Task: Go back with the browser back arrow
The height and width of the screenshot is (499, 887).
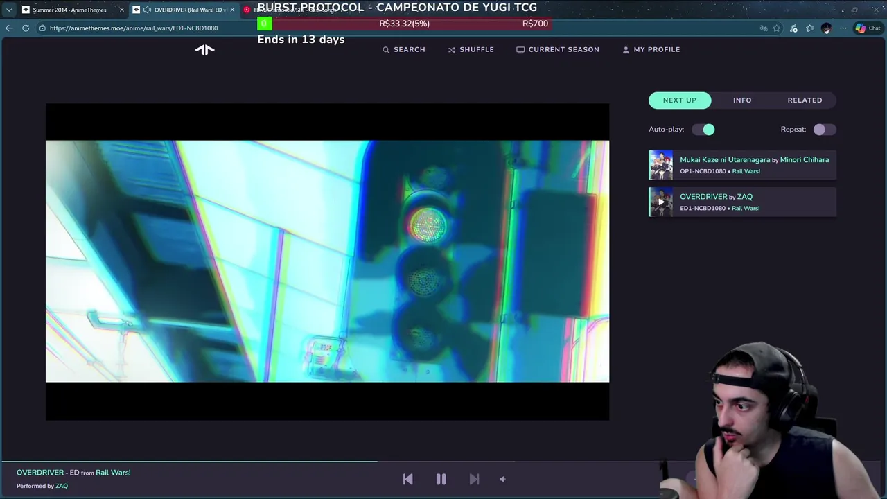Action: pyautogui.click(x=9, y=28)
